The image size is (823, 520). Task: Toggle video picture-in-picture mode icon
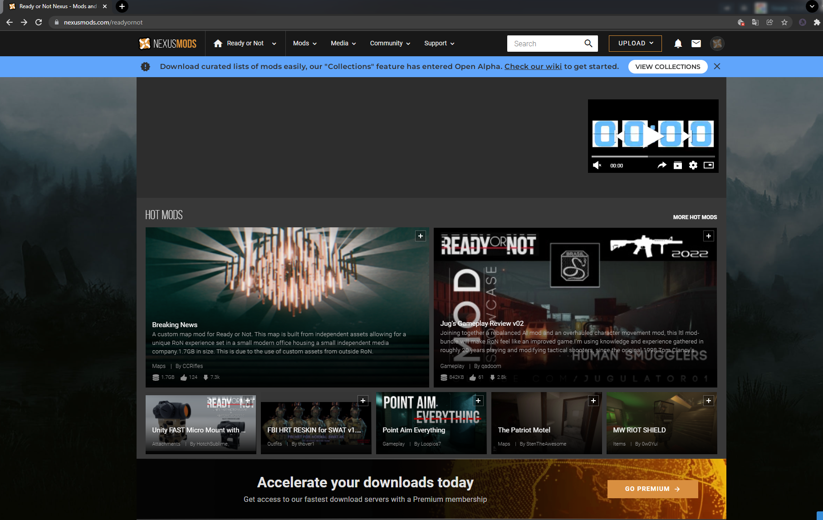click(x=708, y=165)
